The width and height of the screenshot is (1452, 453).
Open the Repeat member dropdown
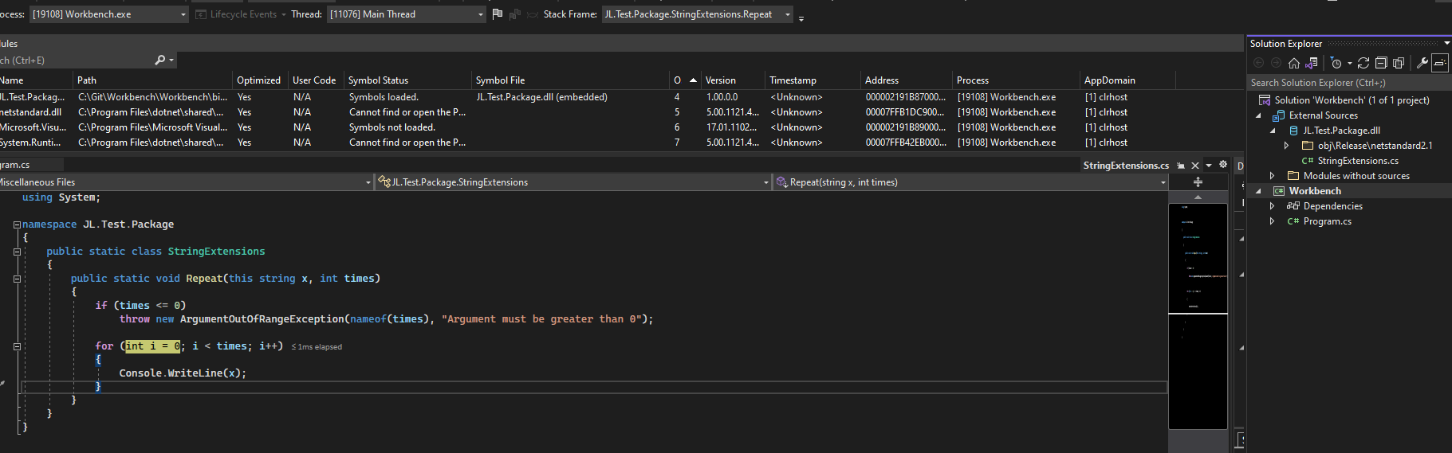pos(970,182)
